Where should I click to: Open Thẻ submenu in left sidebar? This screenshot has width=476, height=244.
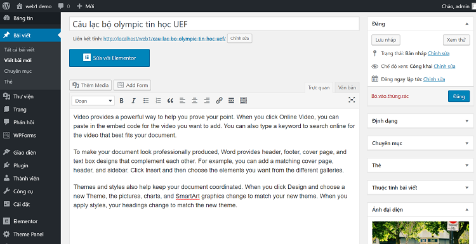8,82
